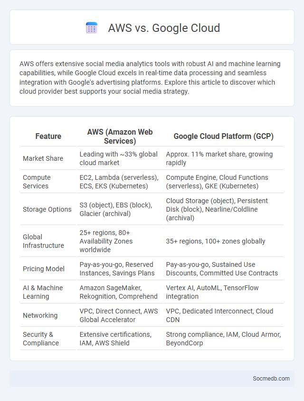The image size is (304, 401).
Task: Click the cell 'Pay-as-you-go, Sustained Use Discounts'
Action: [224, 269]
